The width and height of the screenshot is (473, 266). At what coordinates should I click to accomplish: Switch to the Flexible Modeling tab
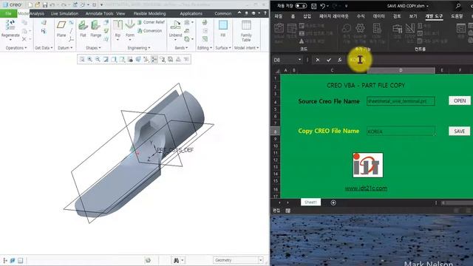pos(149,13)
